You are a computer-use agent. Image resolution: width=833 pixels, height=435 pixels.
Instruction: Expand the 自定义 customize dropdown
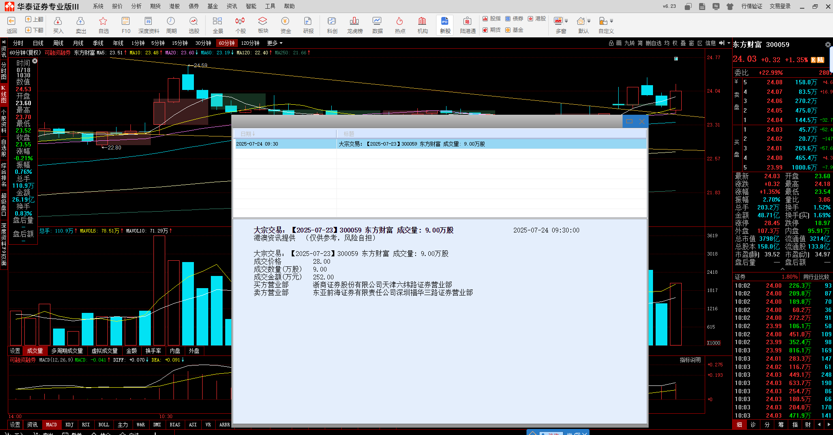tap(611, 21)
